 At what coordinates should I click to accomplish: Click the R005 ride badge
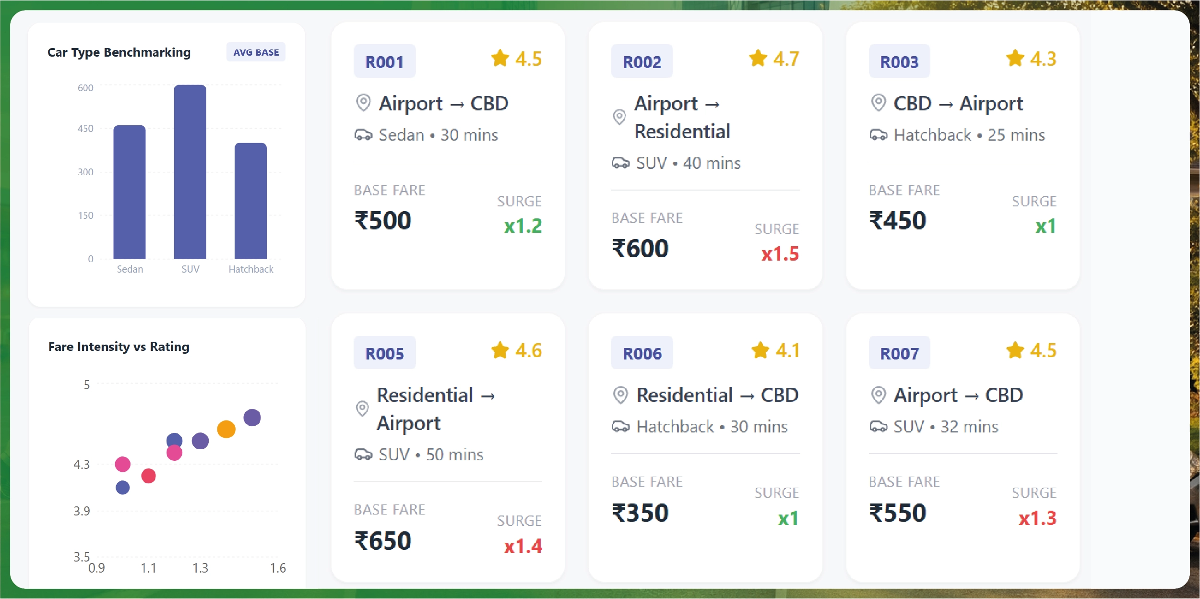[x=384, y=353]
